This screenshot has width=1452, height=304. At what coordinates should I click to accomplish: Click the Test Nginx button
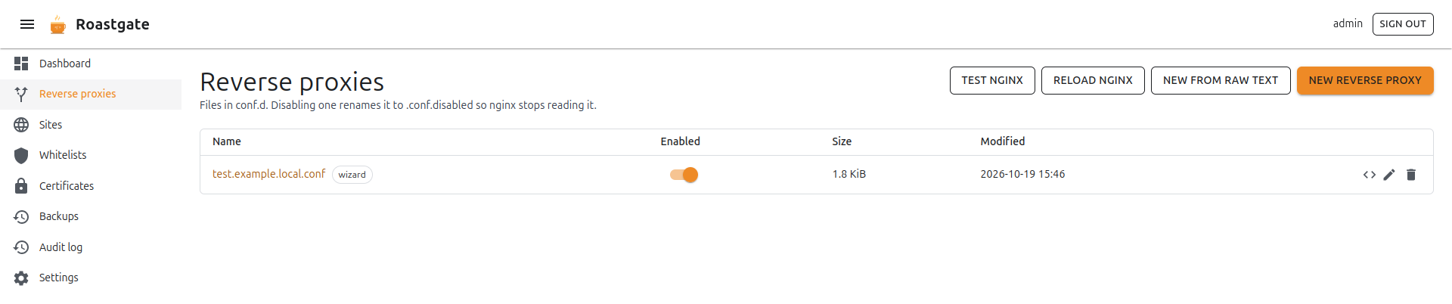tap(992, 80)
